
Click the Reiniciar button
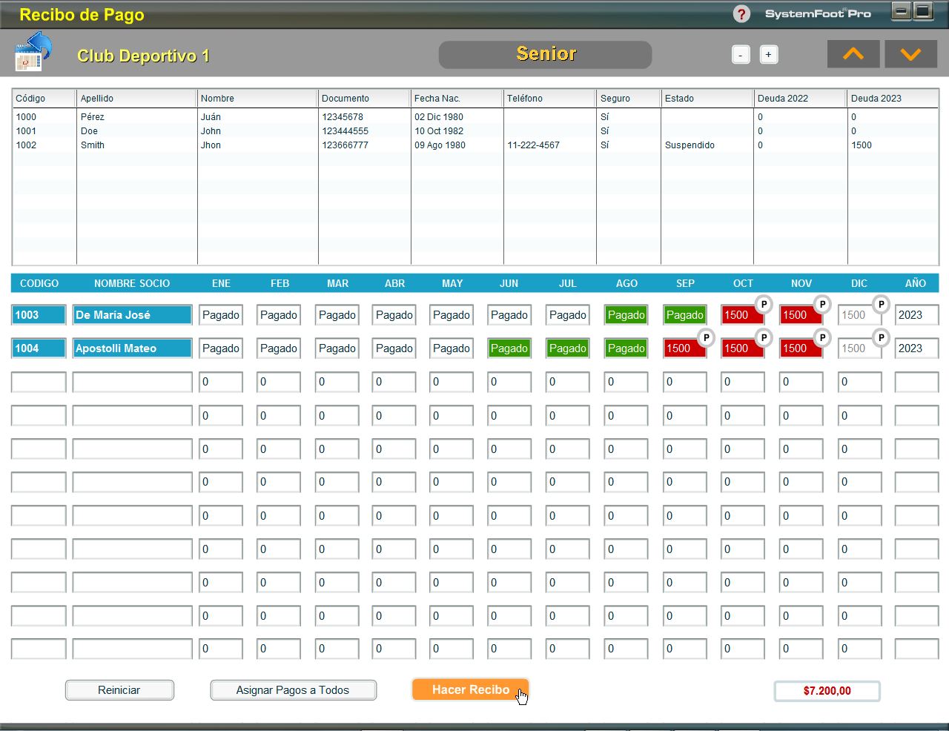[119, 690]
